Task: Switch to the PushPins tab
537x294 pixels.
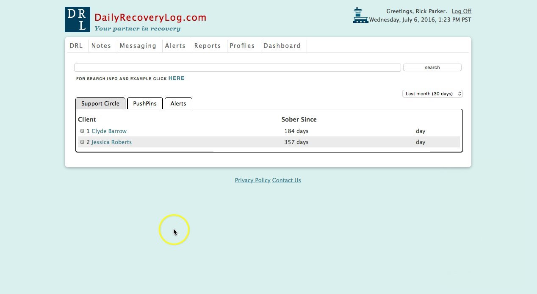Action: pyautogui.click(x=145, y=103)
